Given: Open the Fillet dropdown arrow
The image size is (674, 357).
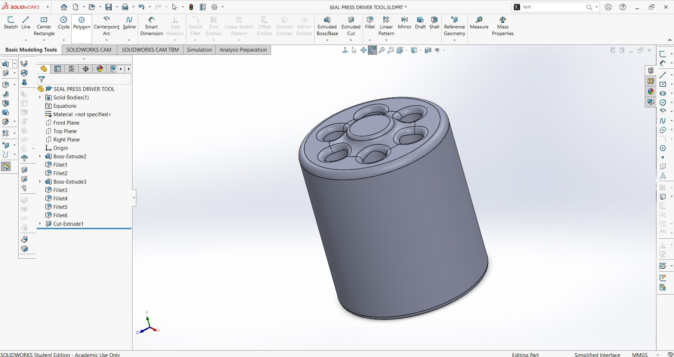Looking at the screenshot, I should pos(370,40).
